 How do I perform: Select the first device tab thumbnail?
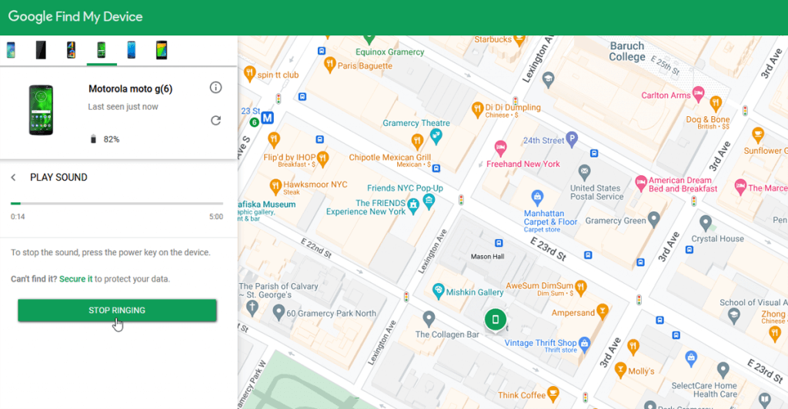pos(11,50)
